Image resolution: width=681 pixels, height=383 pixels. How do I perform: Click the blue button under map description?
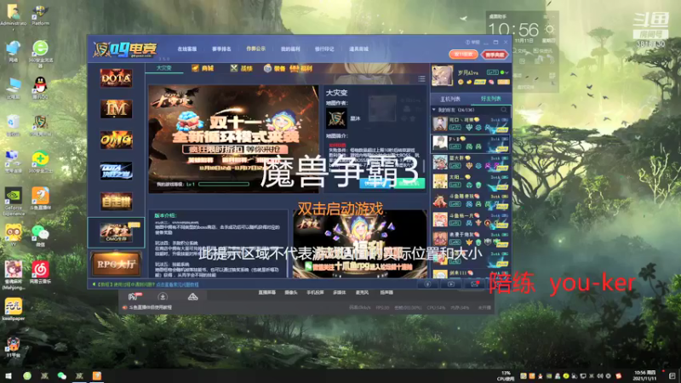(375, 184)
